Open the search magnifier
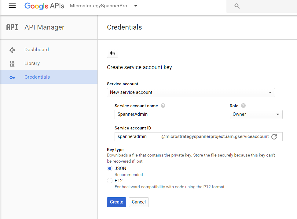 (x=237, y=6)
